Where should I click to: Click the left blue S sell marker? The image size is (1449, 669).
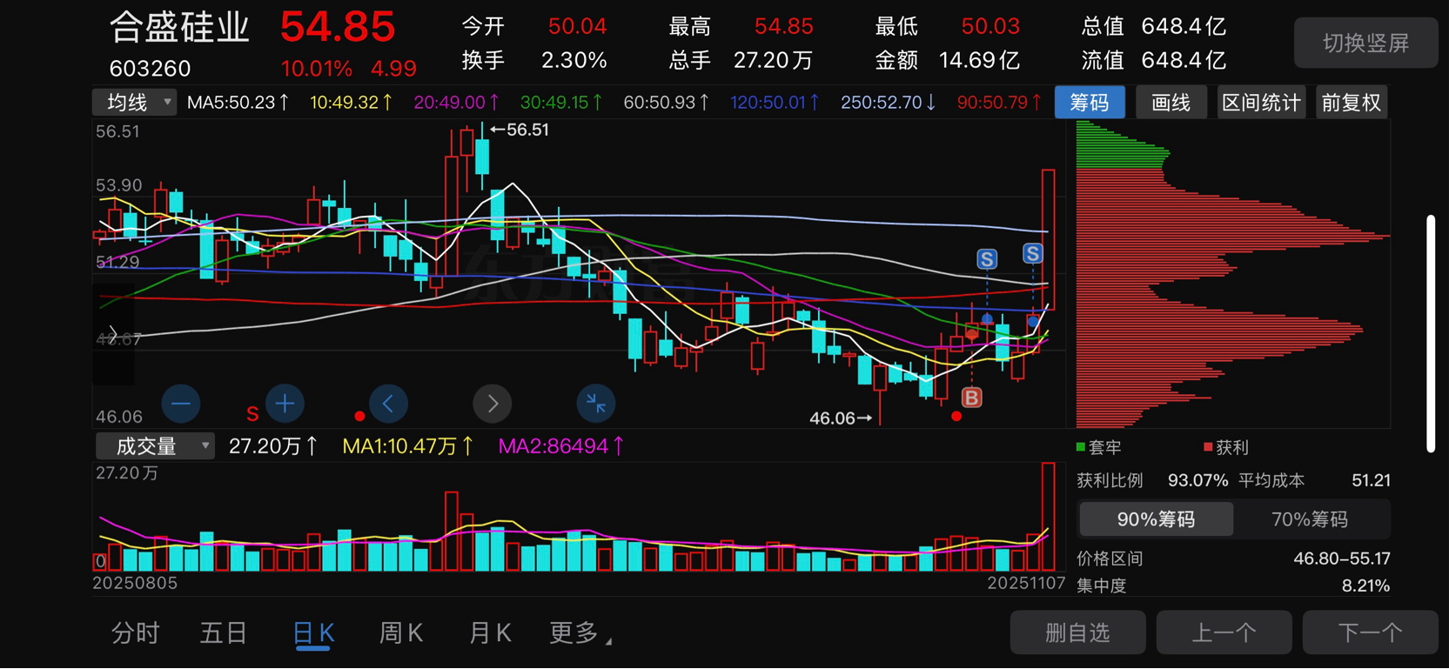[x=987, y=259]
